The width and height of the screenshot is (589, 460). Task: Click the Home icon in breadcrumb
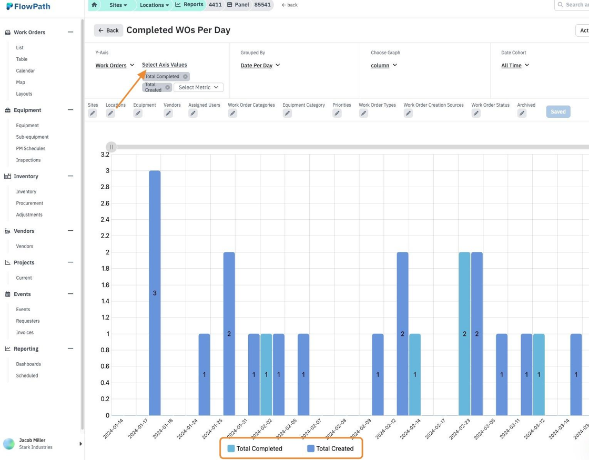pos(94,5)
